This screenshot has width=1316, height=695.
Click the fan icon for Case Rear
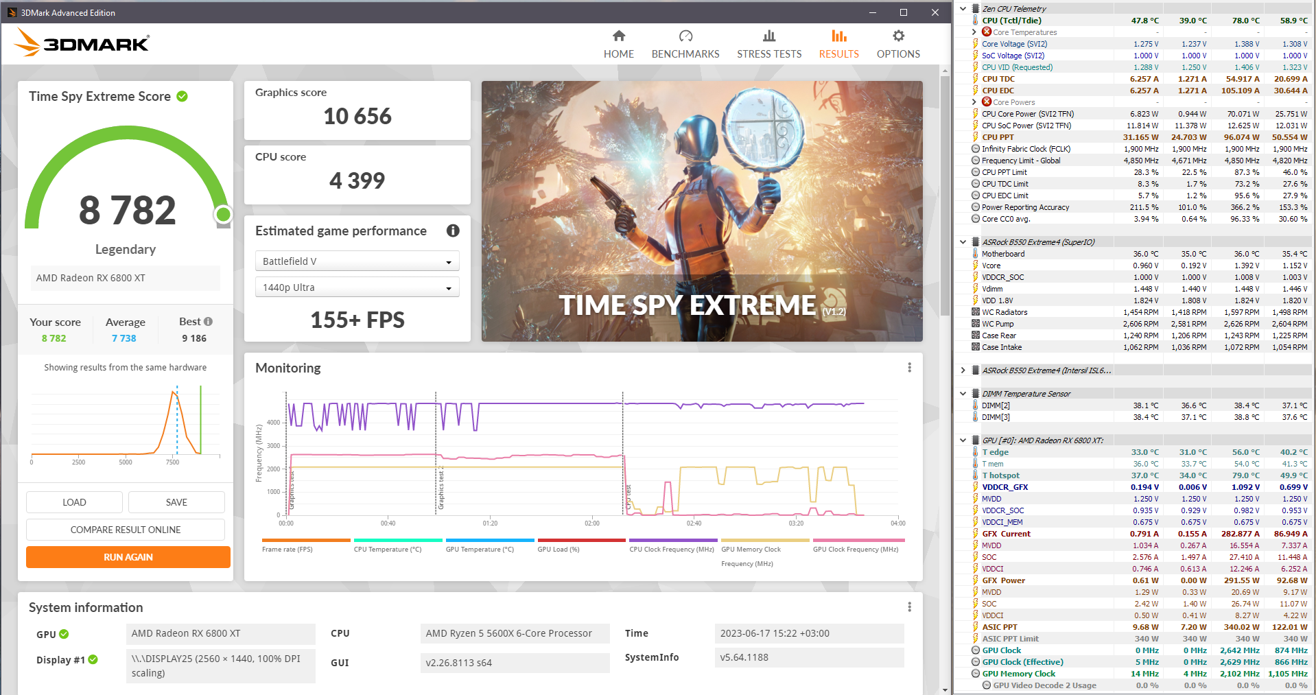[976, 335]
